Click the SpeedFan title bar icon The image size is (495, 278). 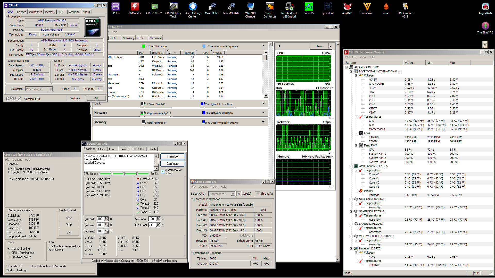(x=84, y=144)
